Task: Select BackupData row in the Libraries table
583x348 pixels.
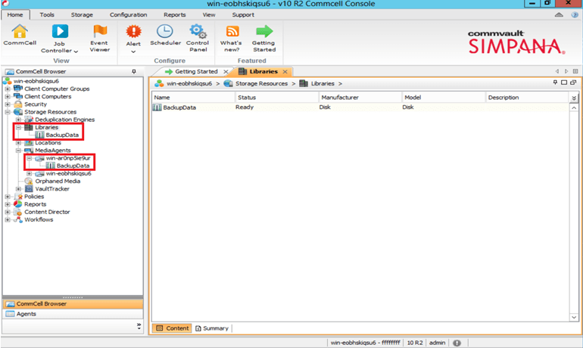Action: (179, 108)
